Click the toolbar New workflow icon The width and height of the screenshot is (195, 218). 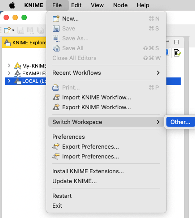click(x=7, y=30)
